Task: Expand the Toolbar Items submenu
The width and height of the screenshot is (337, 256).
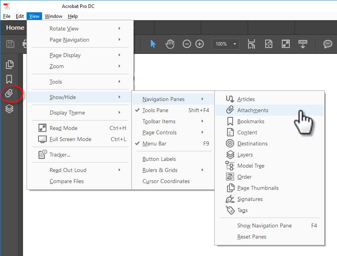Action: pyautogui.click(x=159, y=121)
